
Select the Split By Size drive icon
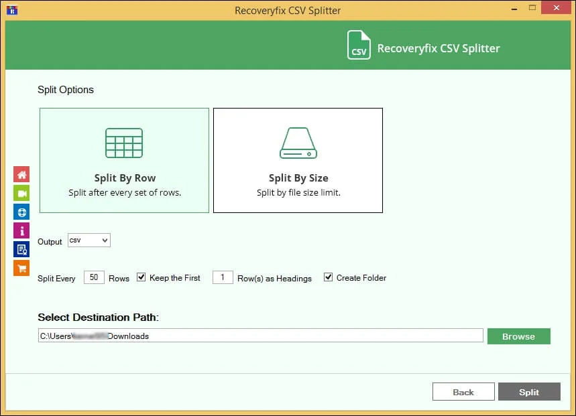coord(298,143)
